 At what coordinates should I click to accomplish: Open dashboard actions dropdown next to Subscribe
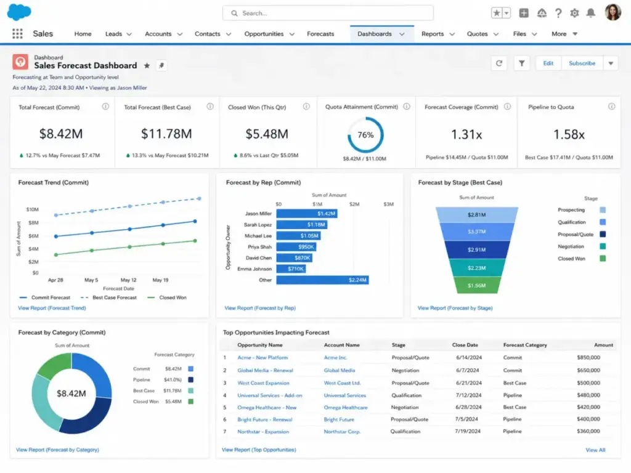(x=611, y=63)
